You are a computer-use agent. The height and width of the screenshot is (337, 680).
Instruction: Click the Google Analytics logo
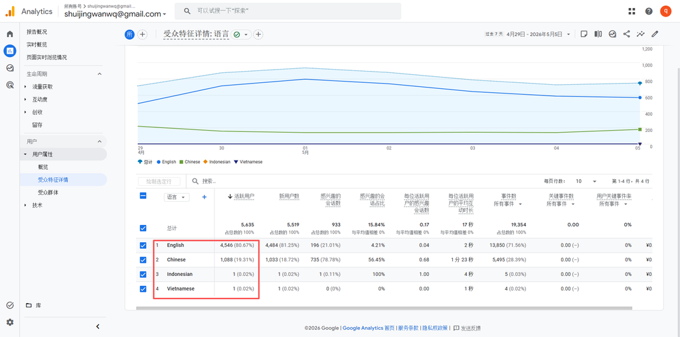[x=10, y=11]
